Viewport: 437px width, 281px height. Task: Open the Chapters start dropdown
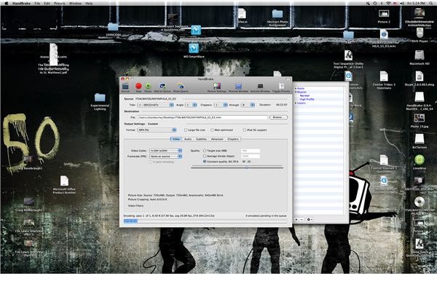[221, 105]
